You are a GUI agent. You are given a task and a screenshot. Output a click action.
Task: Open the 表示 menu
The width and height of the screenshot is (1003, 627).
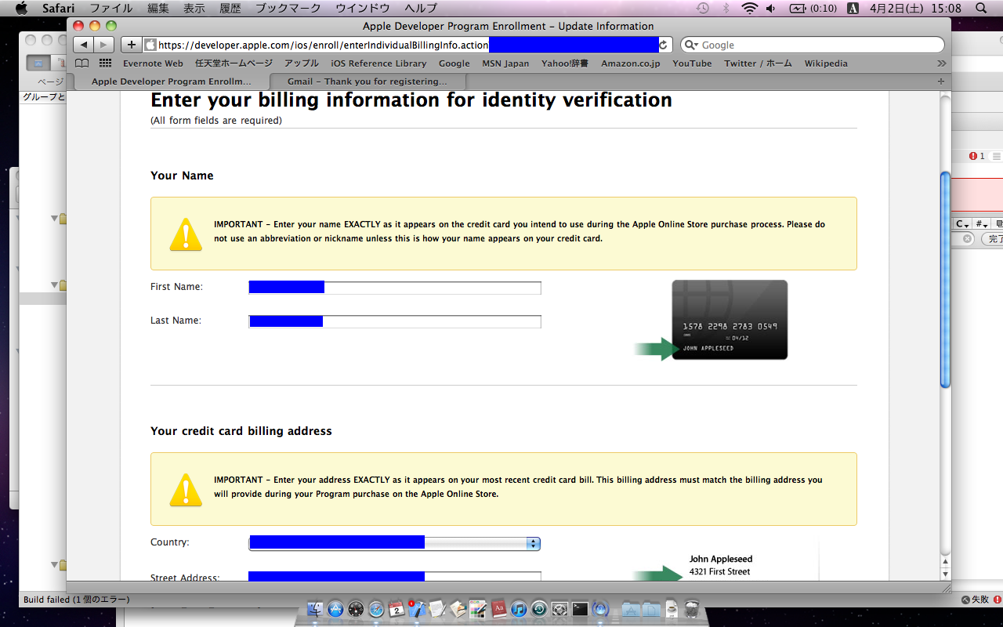pos(194,8)
